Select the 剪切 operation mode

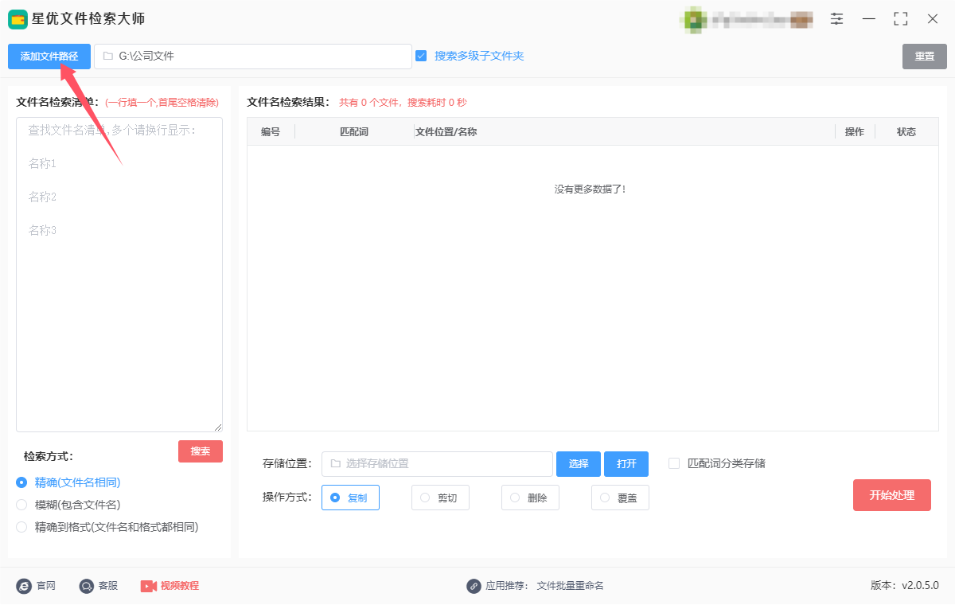pos(440,498)
